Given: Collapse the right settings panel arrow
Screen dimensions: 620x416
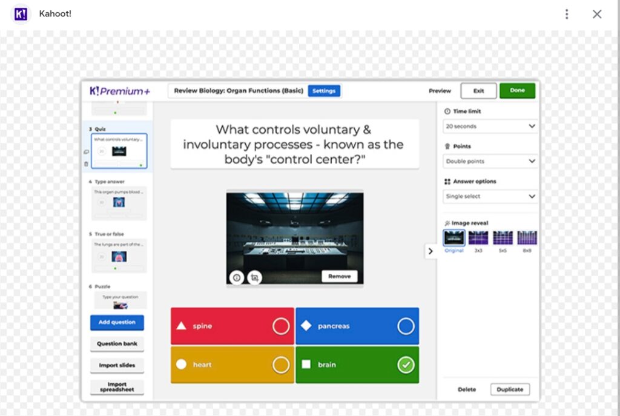Looking at the screenshot, I should tap(430, 251).
